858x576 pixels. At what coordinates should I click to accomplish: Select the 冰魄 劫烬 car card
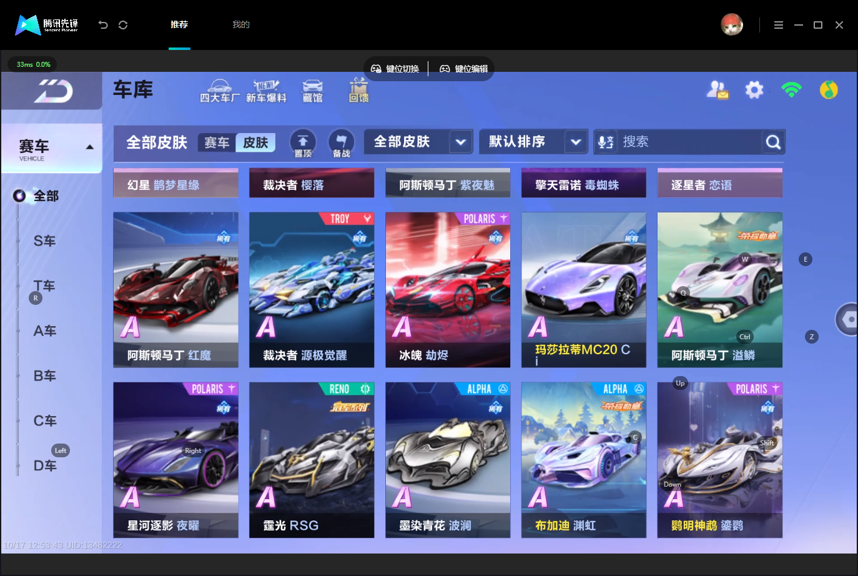tap(448, 290)
